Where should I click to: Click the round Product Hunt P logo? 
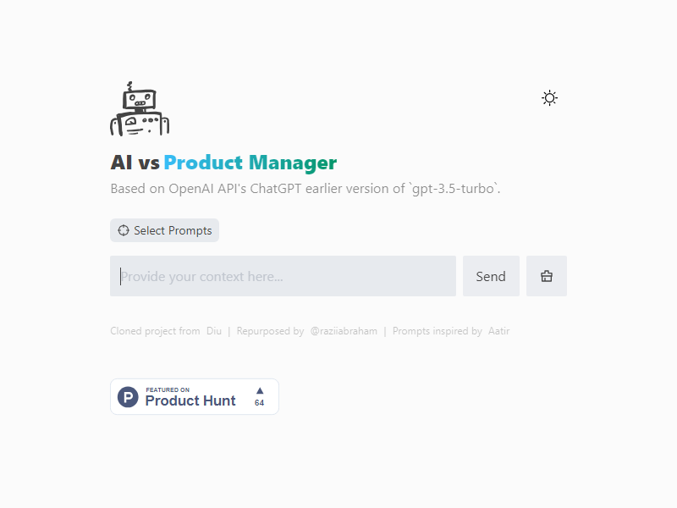[128, 396]
